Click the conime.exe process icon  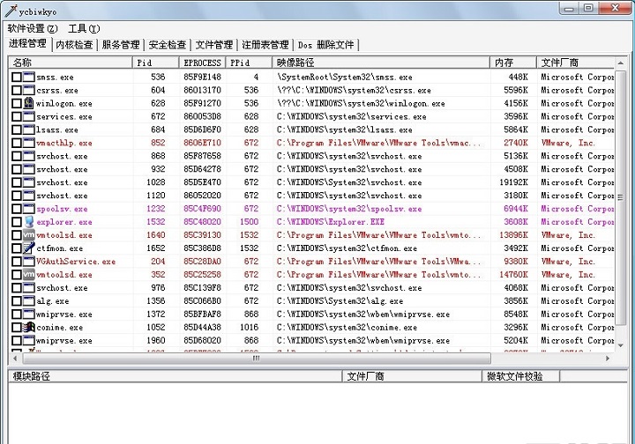pos(29,327)
